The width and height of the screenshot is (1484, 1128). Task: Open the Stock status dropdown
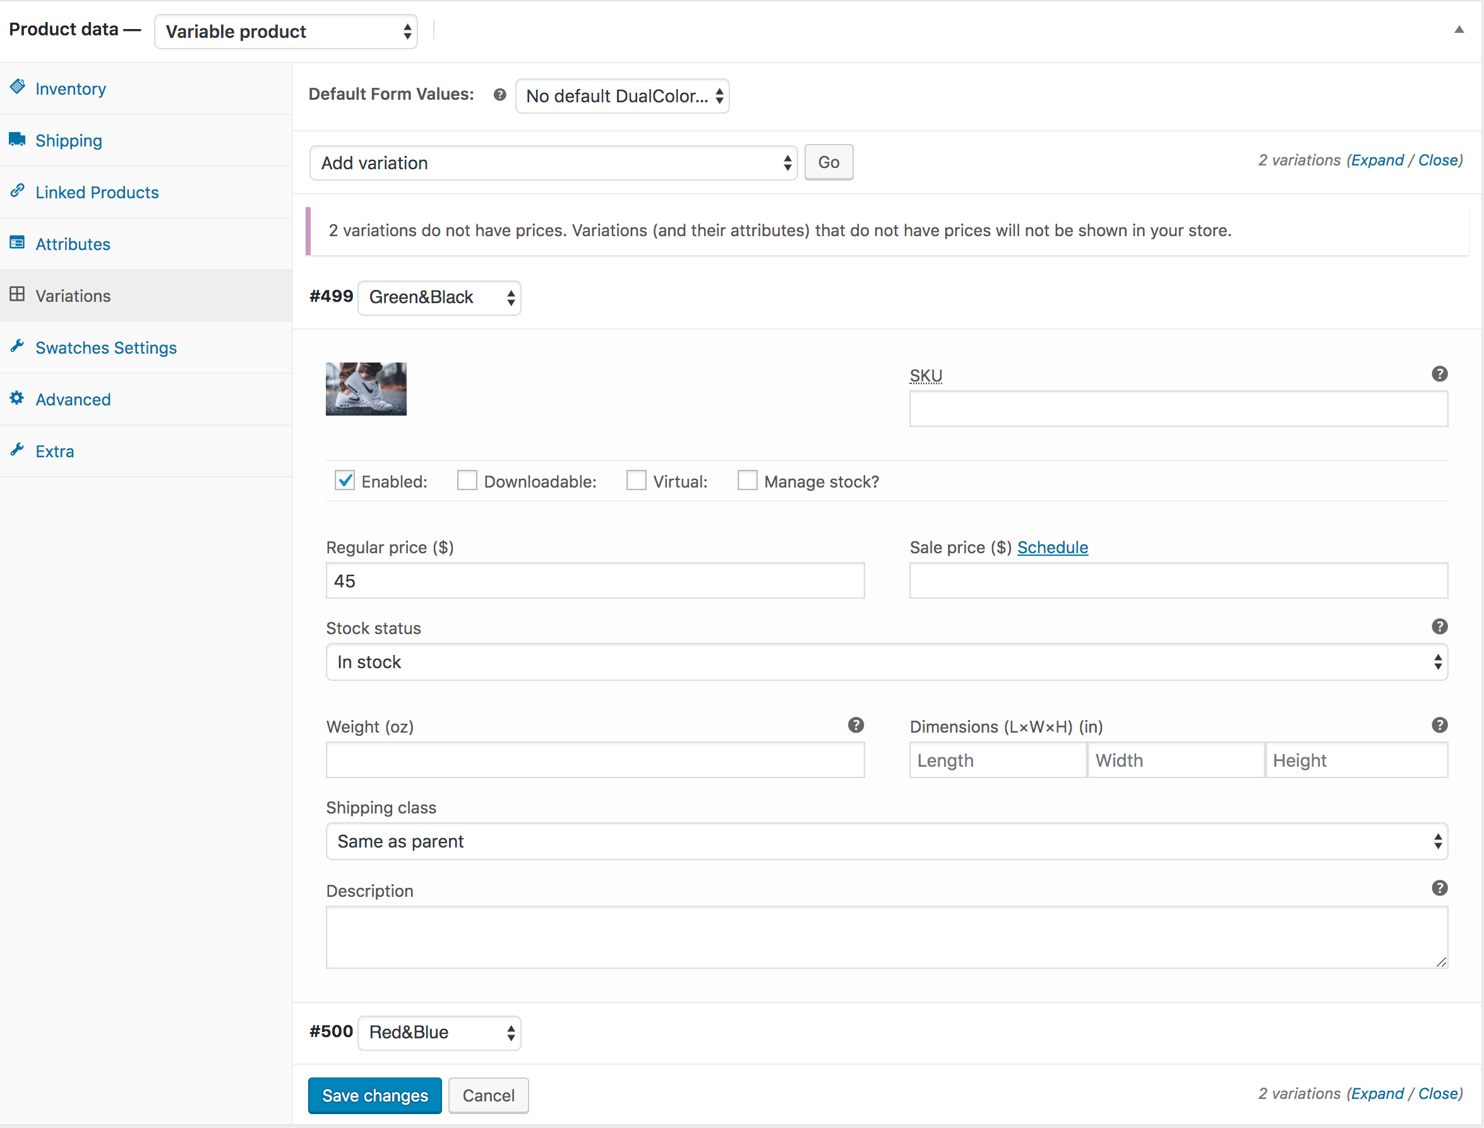click(x=886, y=662)
